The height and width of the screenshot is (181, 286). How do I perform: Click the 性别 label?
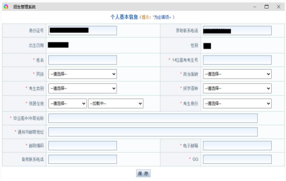click(194, 45)
